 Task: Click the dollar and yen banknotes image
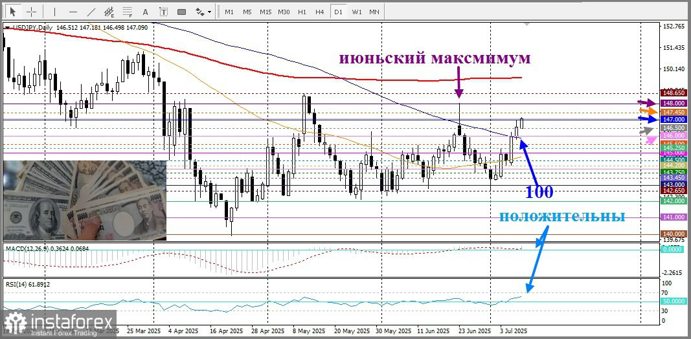85,201
